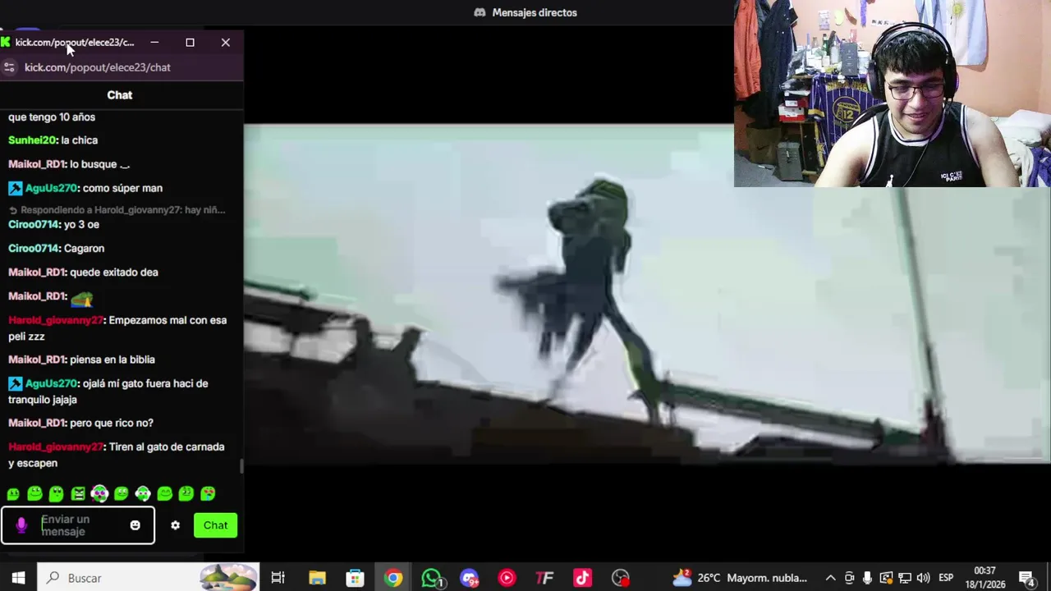
Task: Click the chat panel vertical scrollbar
Action: 241,465
